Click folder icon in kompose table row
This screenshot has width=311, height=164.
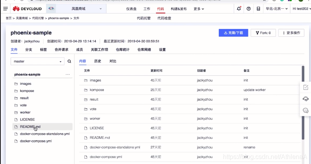[86, 90]
